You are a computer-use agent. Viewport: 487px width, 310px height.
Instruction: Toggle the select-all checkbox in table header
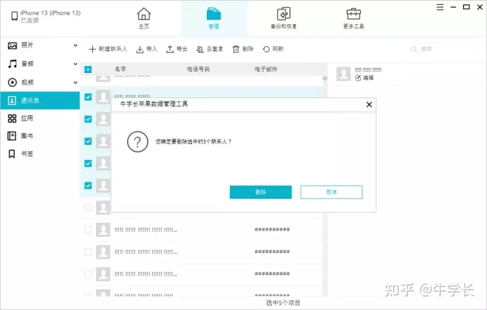88,69
